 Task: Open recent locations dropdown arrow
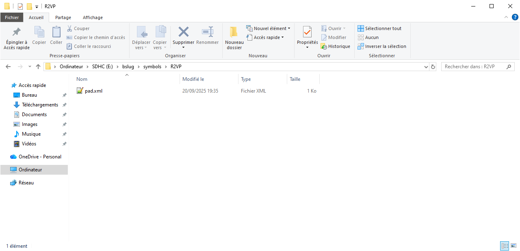pos(30,67)
